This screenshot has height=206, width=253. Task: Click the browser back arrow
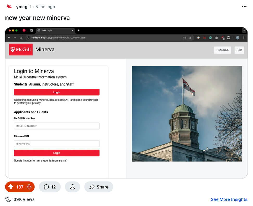coord(9,38)
